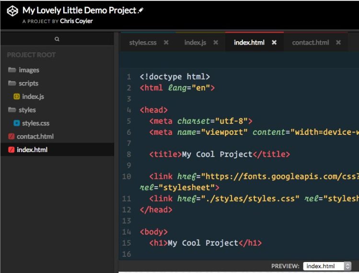Close the styles.css tab
Image resolution: width=359 pixels, height=273 pixels.
click(x=166, y=42)
